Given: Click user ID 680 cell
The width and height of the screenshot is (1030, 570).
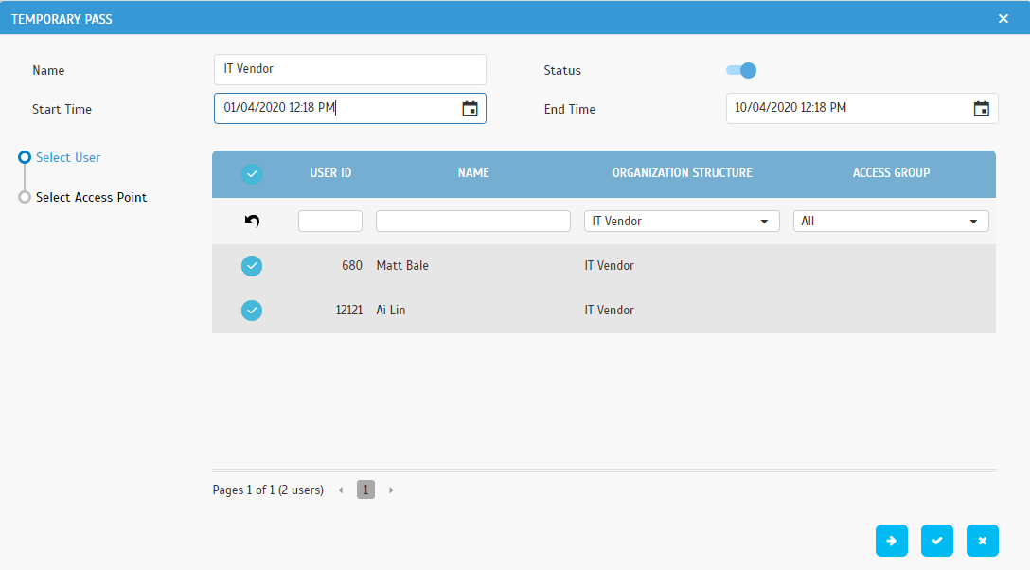Looking at the screenshot, I should pyautogui.click(x=352, y=266).
